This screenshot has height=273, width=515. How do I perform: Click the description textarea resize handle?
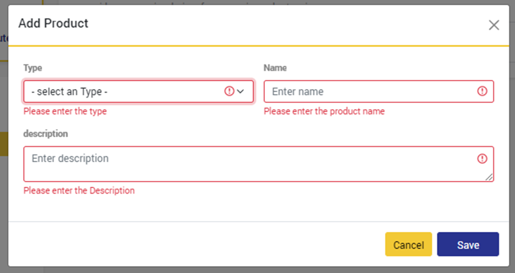489,178
